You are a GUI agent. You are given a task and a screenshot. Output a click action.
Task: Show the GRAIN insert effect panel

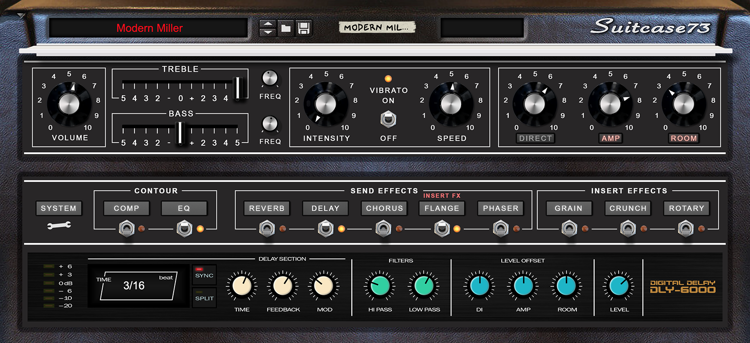569,208
